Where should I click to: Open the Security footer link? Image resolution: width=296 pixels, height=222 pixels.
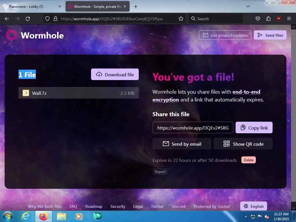pyautogui.click(x=118, y=206)
